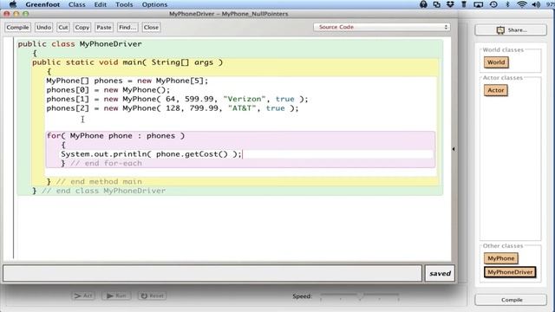Select the MyPhoneDriver class box

[510, 272]
